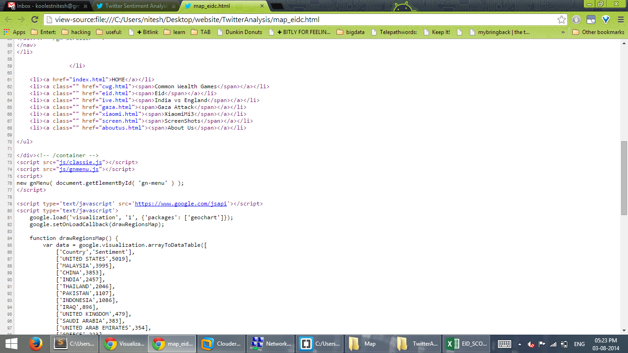Click the 'cwg.html' href text

click(x=115, y=86)
